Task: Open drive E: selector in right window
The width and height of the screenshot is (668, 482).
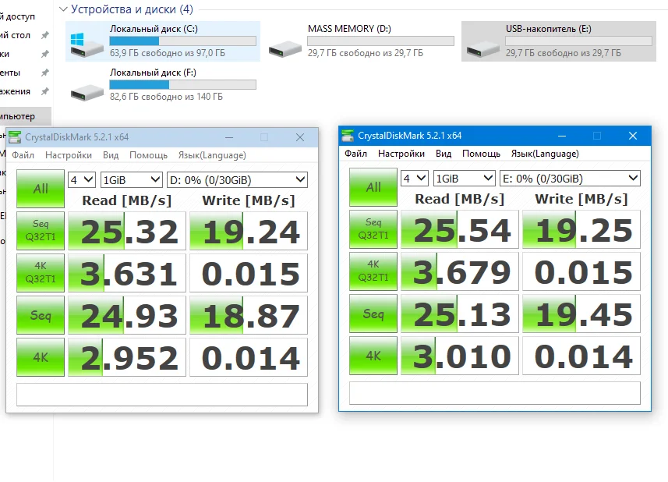Action: pos(570,178)
